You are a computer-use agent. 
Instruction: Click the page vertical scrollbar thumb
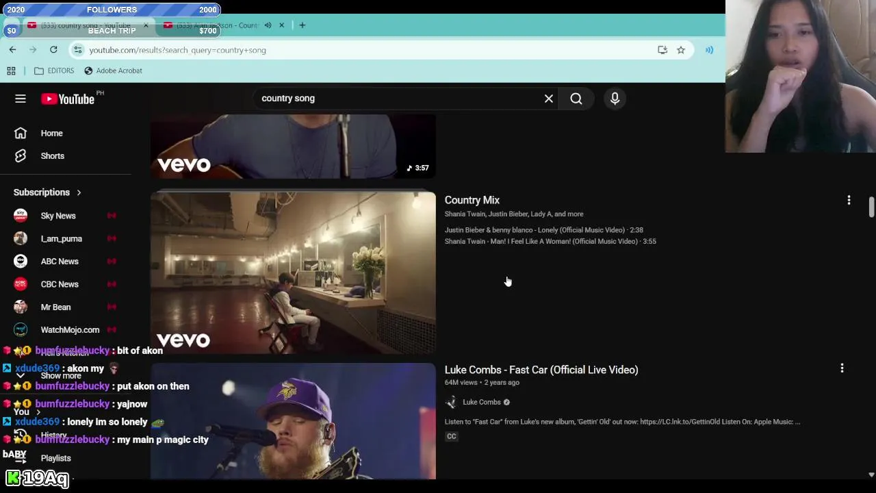click(x=871, y=207)
